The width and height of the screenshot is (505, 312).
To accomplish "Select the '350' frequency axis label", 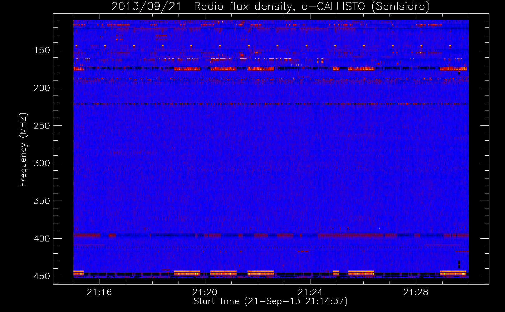I will click(42, 201).
